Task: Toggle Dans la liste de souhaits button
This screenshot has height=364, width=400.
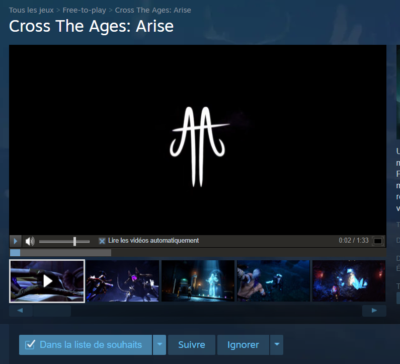Action: coord(86,345)
